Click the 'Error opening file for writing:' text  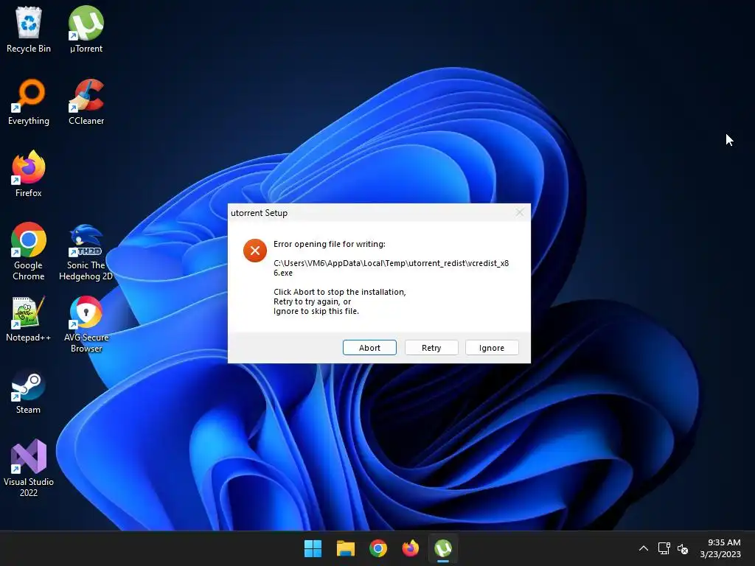[x=330, y=244]
